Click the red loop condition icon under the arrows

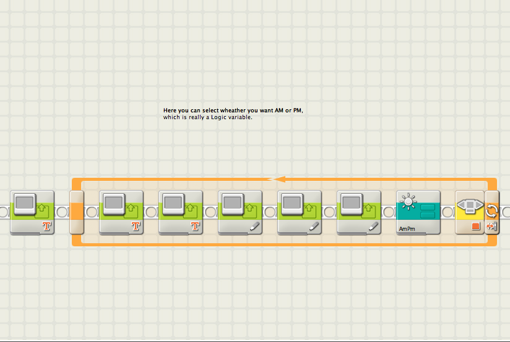click(492, 226)
